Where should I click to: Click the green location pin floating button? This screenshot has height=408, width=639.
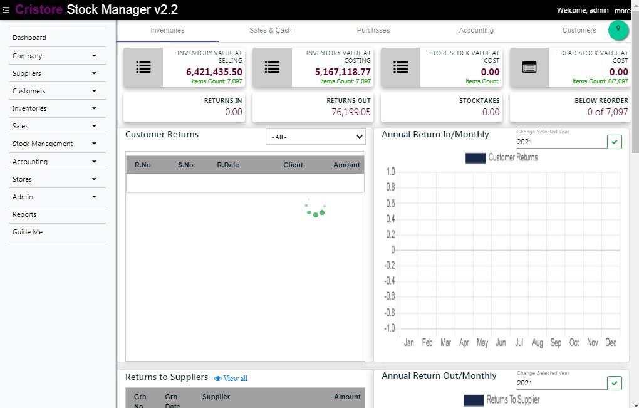[x=618, y=29]
